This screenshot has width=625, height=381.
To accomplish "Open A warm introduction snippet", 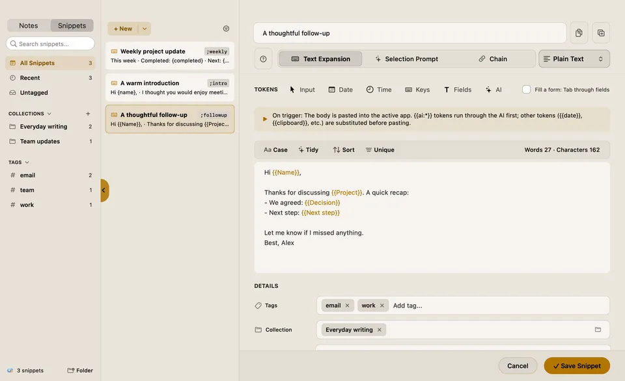I will pos(170,87).
